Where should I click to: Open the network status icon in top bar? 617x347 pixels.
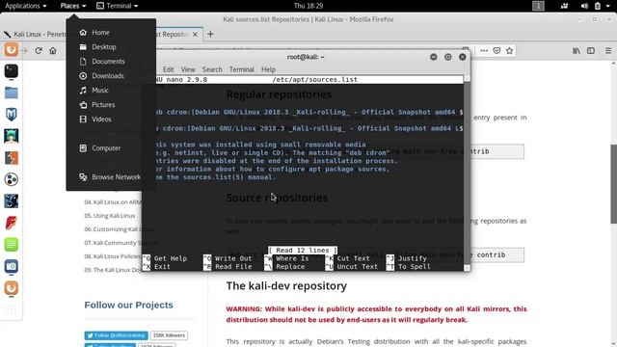point(564,6)
